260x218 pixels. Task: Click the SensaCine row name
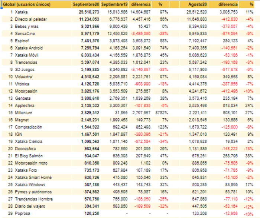click(x=25, y=34)
